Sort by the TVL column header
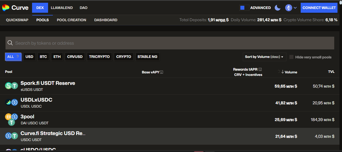Screen dimensions: 342x152 point(331,72)
